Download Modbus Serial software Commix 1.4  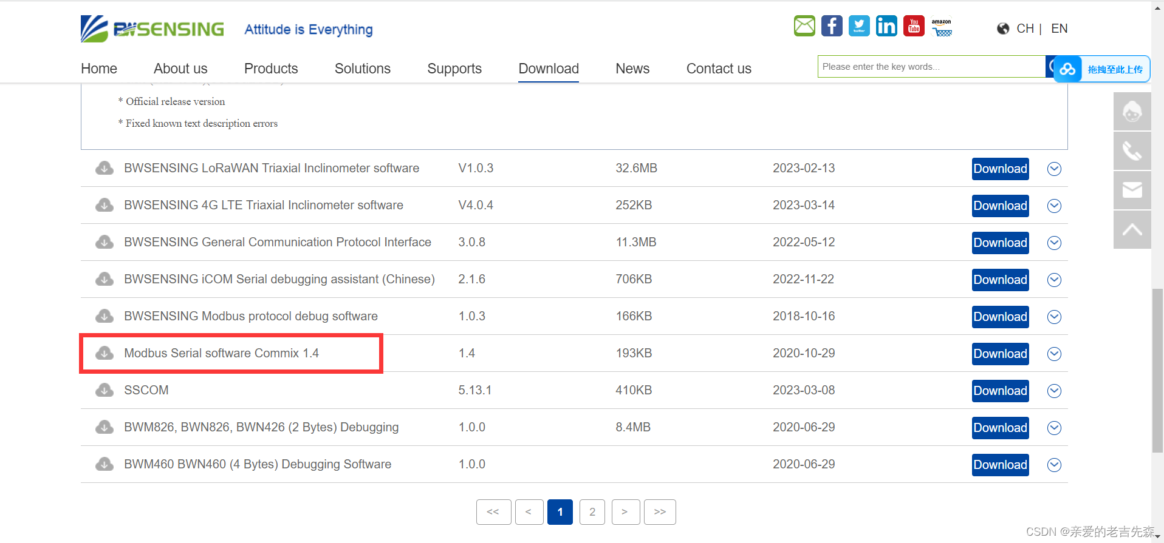coord(1000,354)
